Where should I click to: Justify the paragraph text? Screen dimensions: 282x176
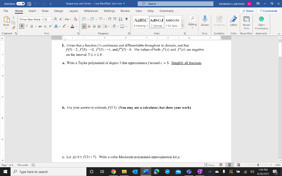point(99,26)
